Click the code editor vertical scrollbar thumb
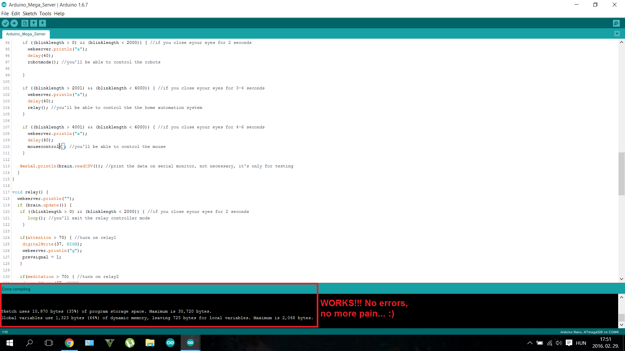 pos(621,174)
